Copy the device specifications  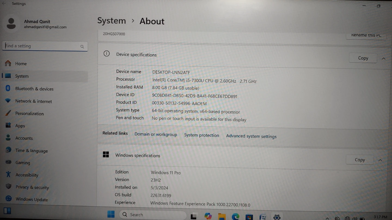coord(363,58)
